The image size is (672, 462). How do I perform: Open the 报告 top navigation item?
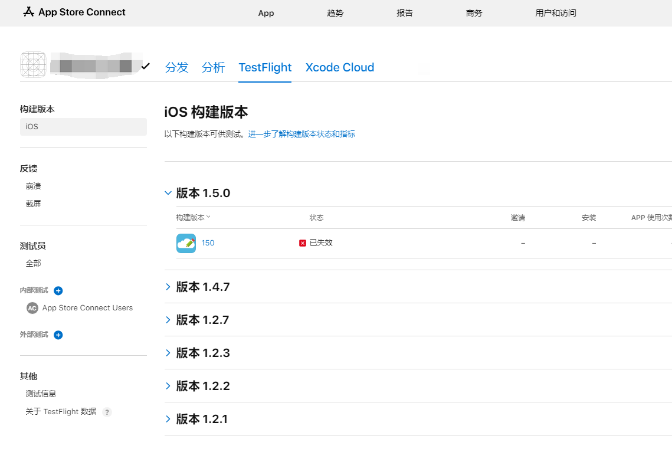[x=405, y=14]
